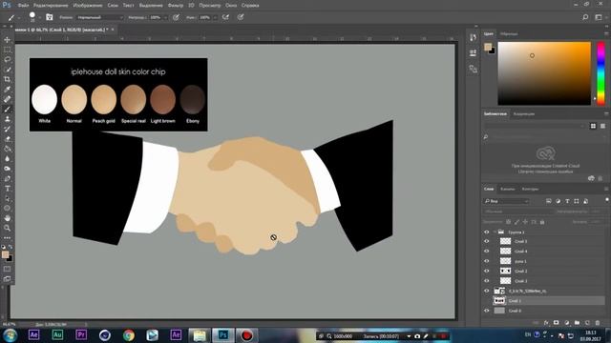
Task: Select the Crop tool
Action: click(7, 79)
